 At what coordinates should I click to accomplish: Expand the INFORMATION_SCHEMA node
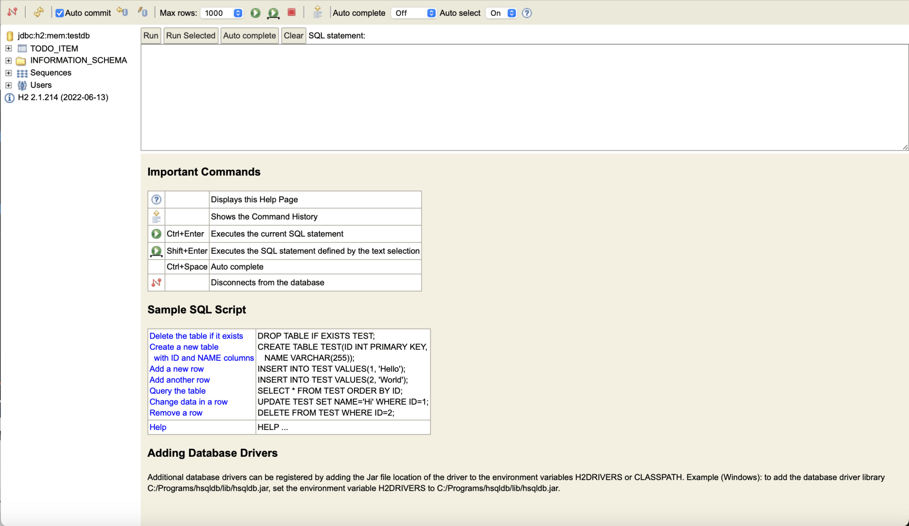click(8, 60)
